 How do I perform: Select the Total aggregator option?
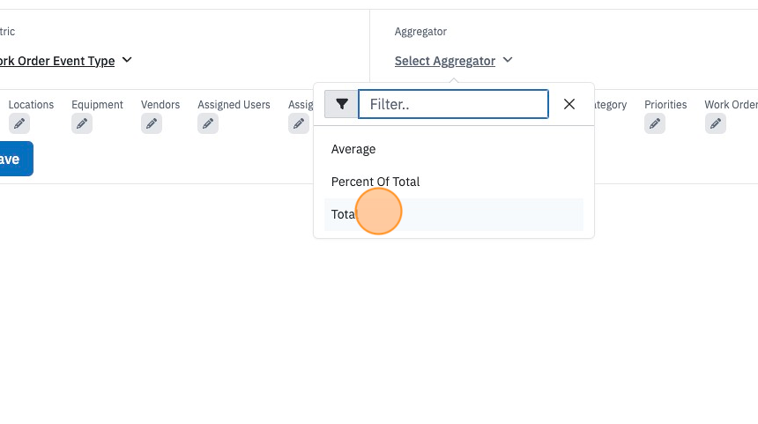[453, 214]
